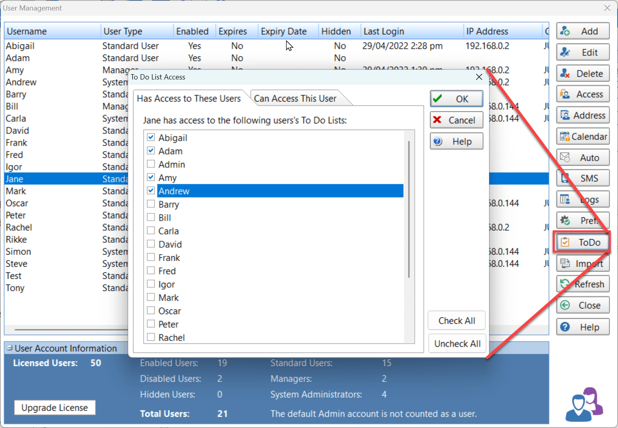Select the Oscar row in user table
This screenshot has height=428, width=618.
pos(67,203)
